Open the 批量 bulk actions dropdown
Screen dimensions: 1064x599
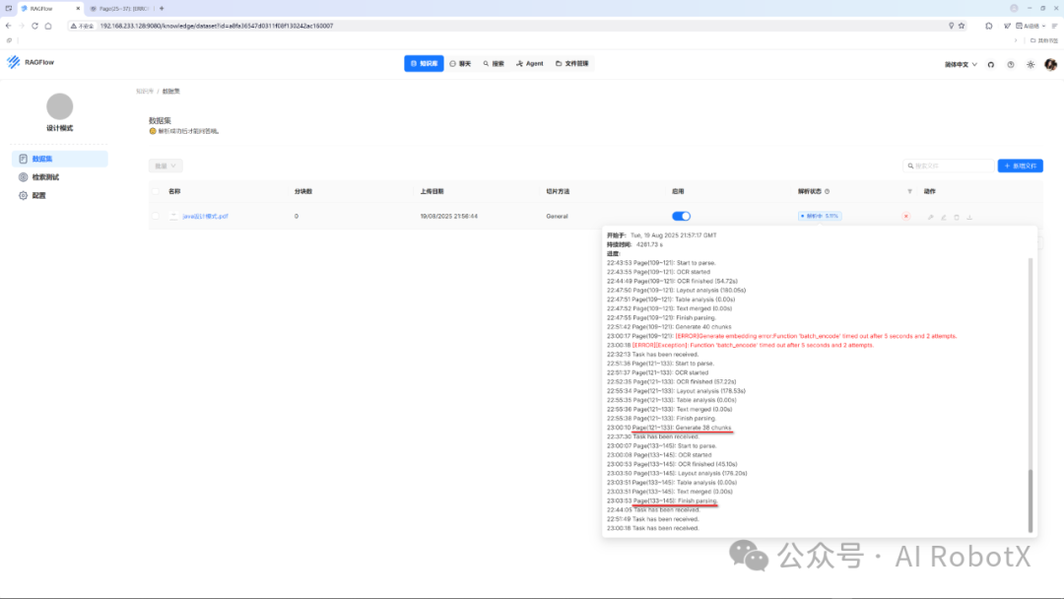pos(166,166)
